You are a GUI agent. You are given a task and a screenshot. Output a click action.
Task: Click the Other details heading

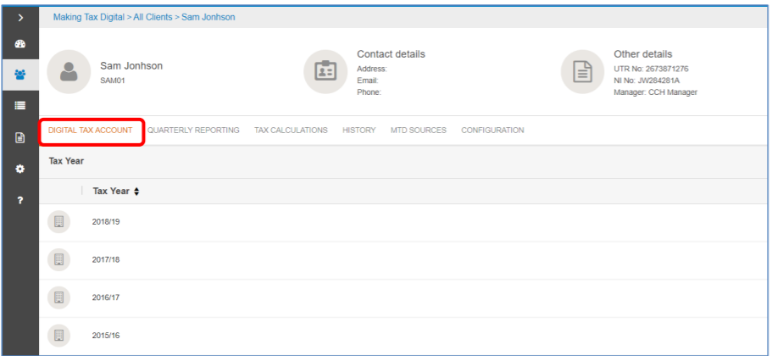point(642,54)
